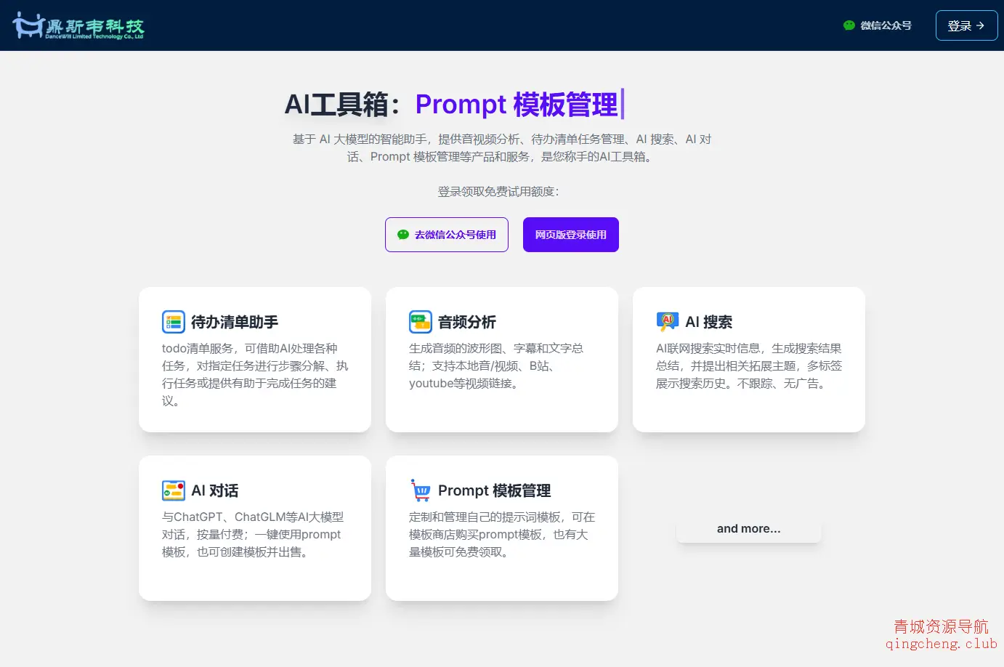
Task: Click the WeChat icon inside 去微信公众号使用 button
Action: coord(402,234)
